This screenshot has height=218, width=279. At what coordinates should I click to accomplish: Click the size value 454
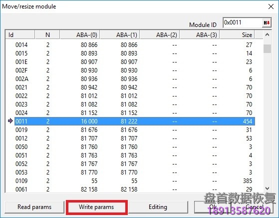[x=248, y=121]
